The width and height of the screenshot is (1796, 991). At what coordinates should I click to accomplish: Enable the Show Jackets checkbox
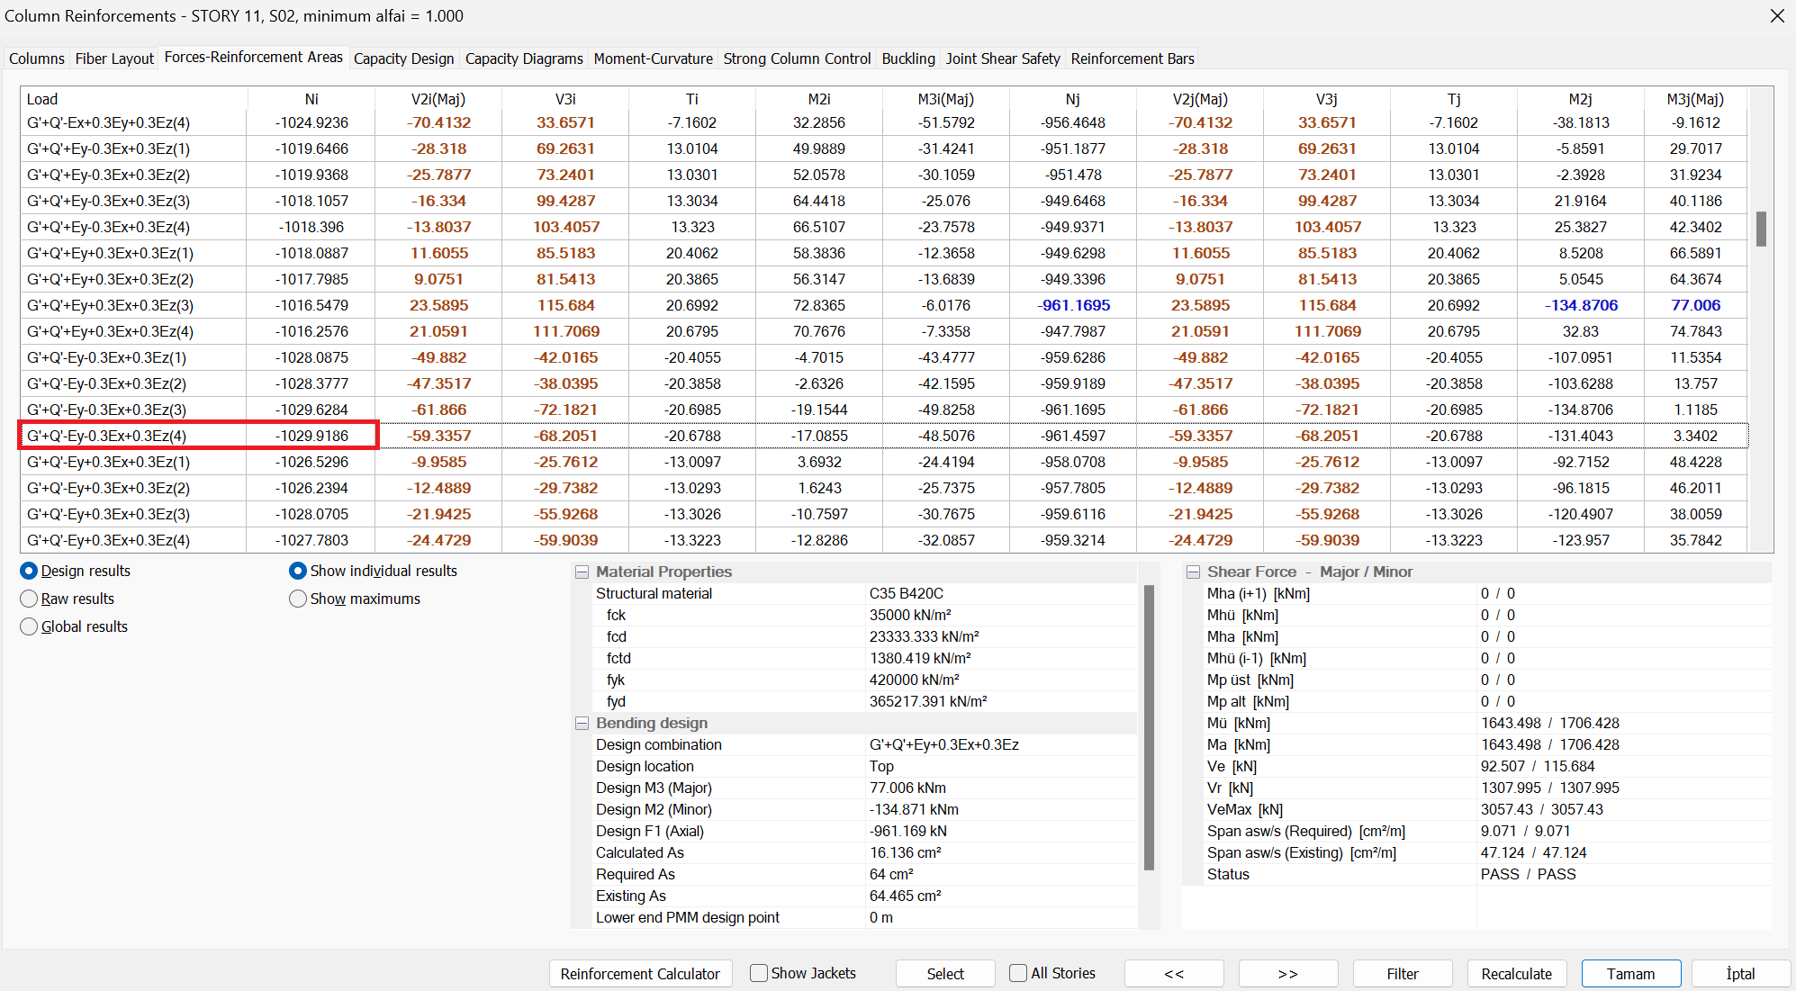(x=759, y=974)
